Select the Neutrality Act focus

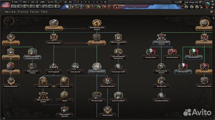point(97,40)
